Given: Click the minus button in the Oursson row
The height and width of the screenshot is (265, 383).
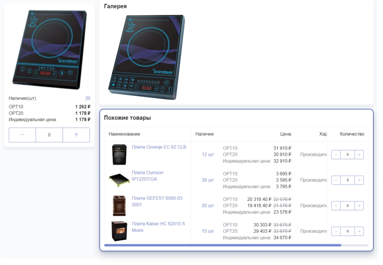Looking at the screenshot, I should tap(336, 181).
